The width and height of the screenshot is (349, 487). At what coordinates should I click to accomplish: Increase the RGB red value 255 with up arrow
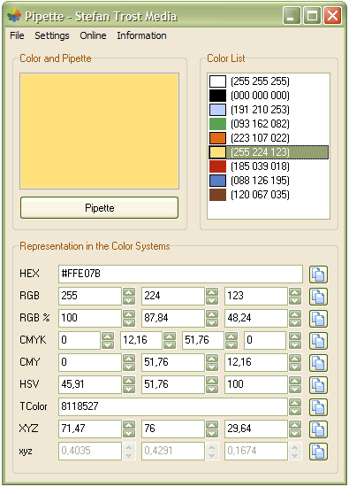[129, 292]
